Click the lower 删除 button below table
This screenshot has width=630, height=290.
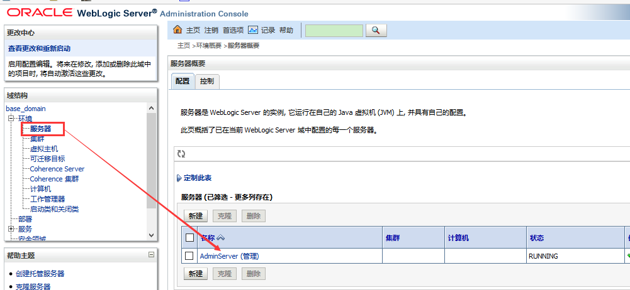[x=254, y=274]
